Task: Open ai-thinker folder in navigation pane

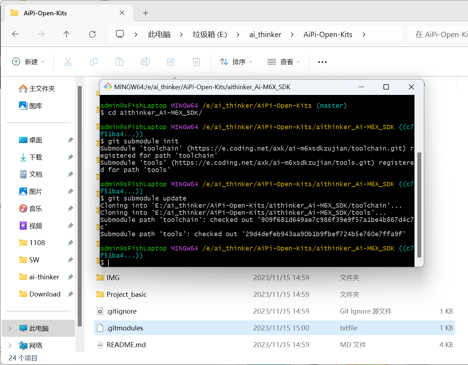Action: tap(39, 277)
